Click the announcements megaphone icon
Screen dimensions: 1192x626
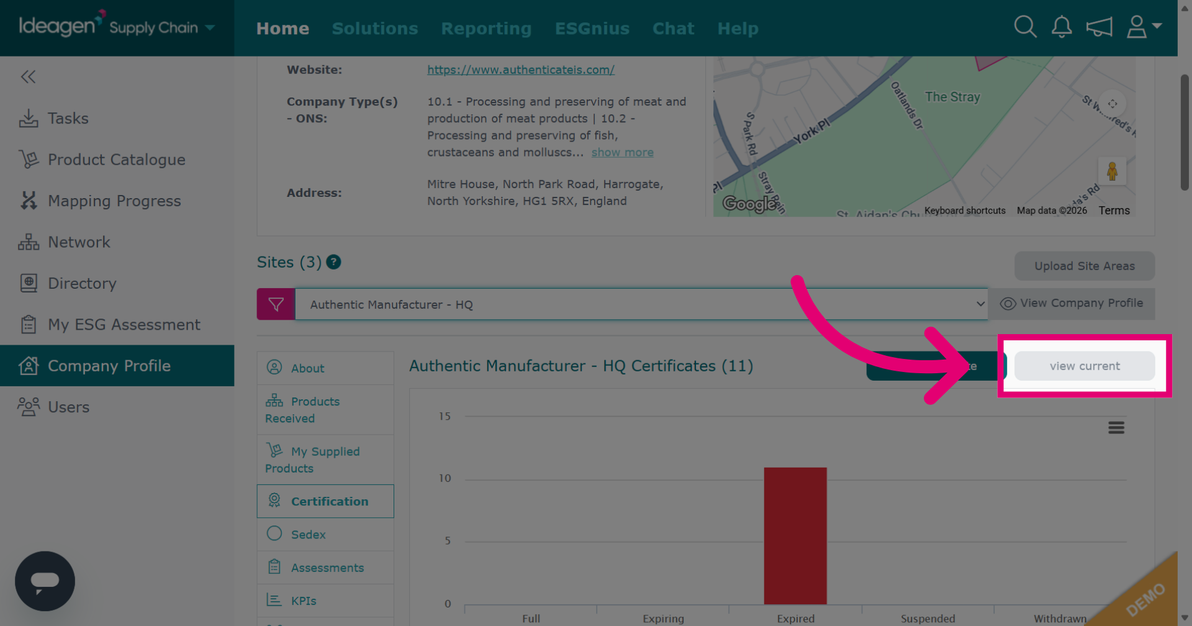[x=1099, y=27]
